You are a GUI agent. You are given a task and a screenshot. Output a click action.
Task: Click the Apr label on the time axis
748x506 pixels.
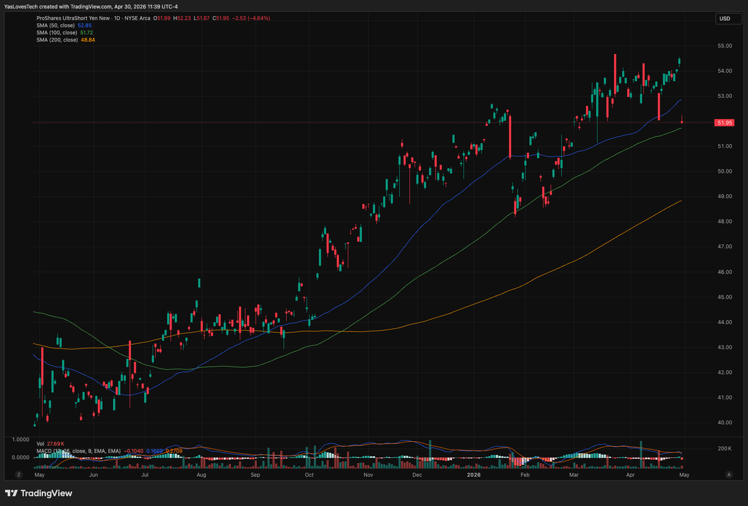click(630, 475)
